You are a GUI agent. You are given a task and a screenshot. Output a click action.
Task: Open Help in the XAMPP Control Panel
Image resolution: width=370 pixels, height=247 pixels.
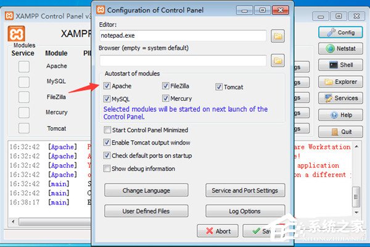tap(340, 115)
